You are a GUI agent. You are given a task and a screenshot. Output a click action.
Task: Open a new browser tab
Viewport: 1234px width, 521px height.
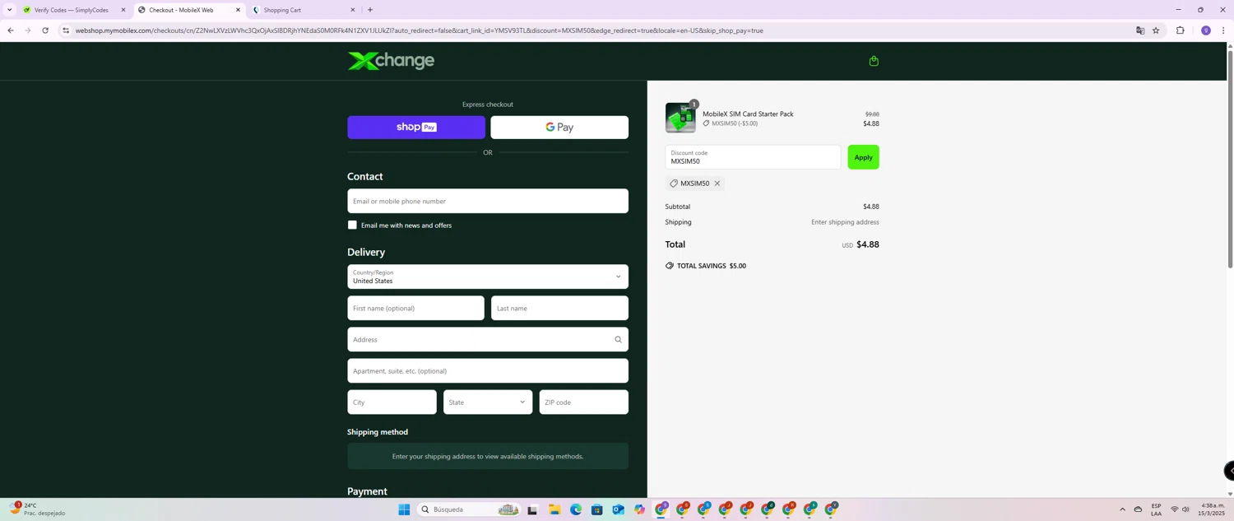[x=370, y=10]
